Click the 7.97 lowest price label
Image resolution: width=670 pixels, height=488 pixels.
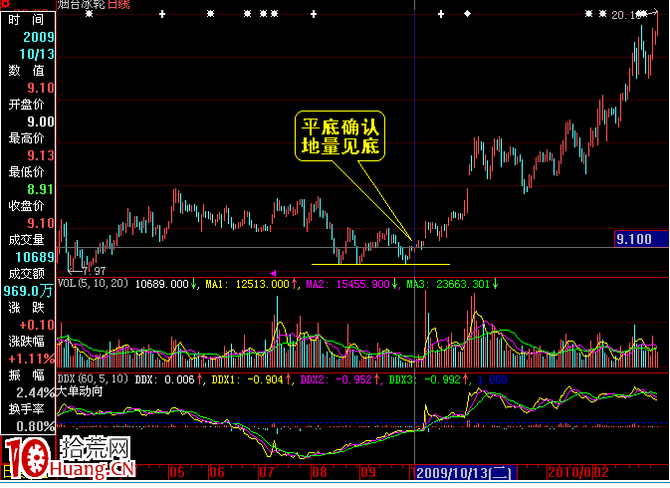pyautogui.click(x=94, y=271)
